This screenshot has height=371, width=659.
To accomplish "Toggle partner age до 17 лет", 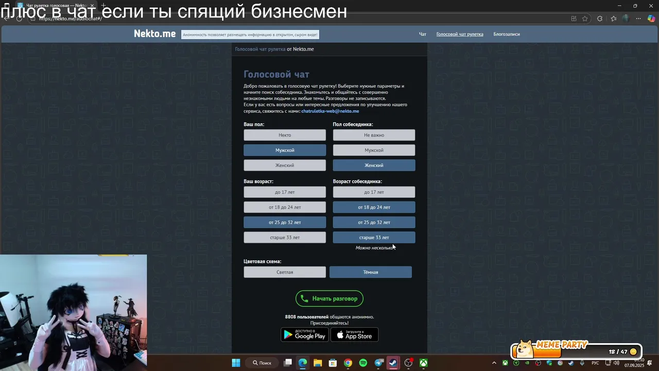I will [374, 192].
